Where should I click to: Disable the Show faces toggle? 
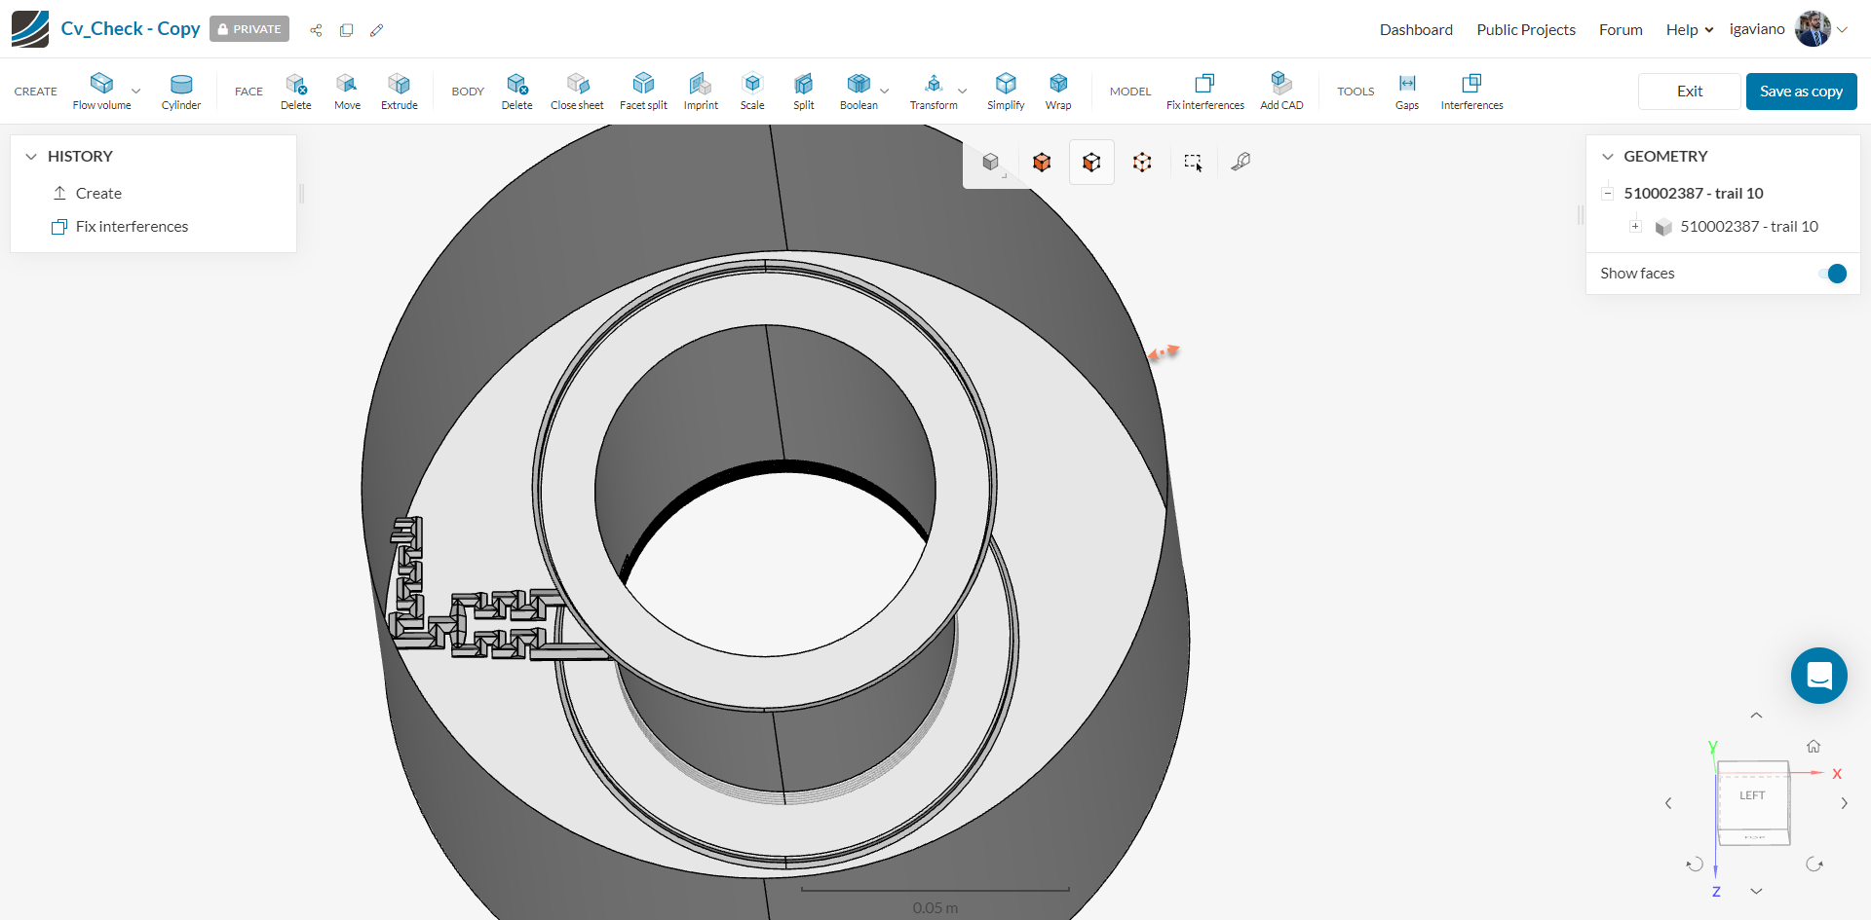pyautogui.click(x=1834, y=274)
